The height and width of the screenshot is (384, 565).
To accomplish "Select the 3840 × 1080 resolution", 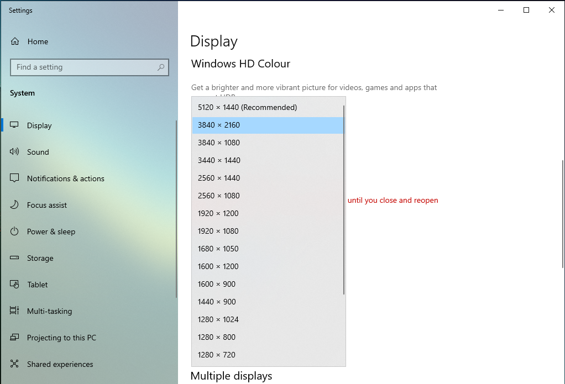I will click(x=268, y=143).
